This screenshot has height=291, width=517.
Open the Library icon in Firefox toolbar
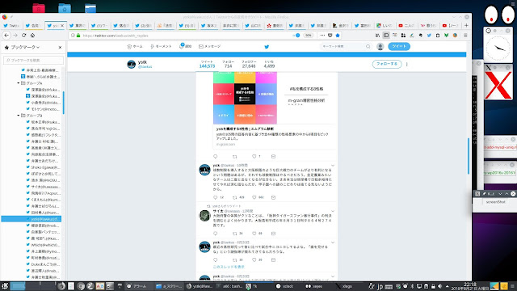377,36
